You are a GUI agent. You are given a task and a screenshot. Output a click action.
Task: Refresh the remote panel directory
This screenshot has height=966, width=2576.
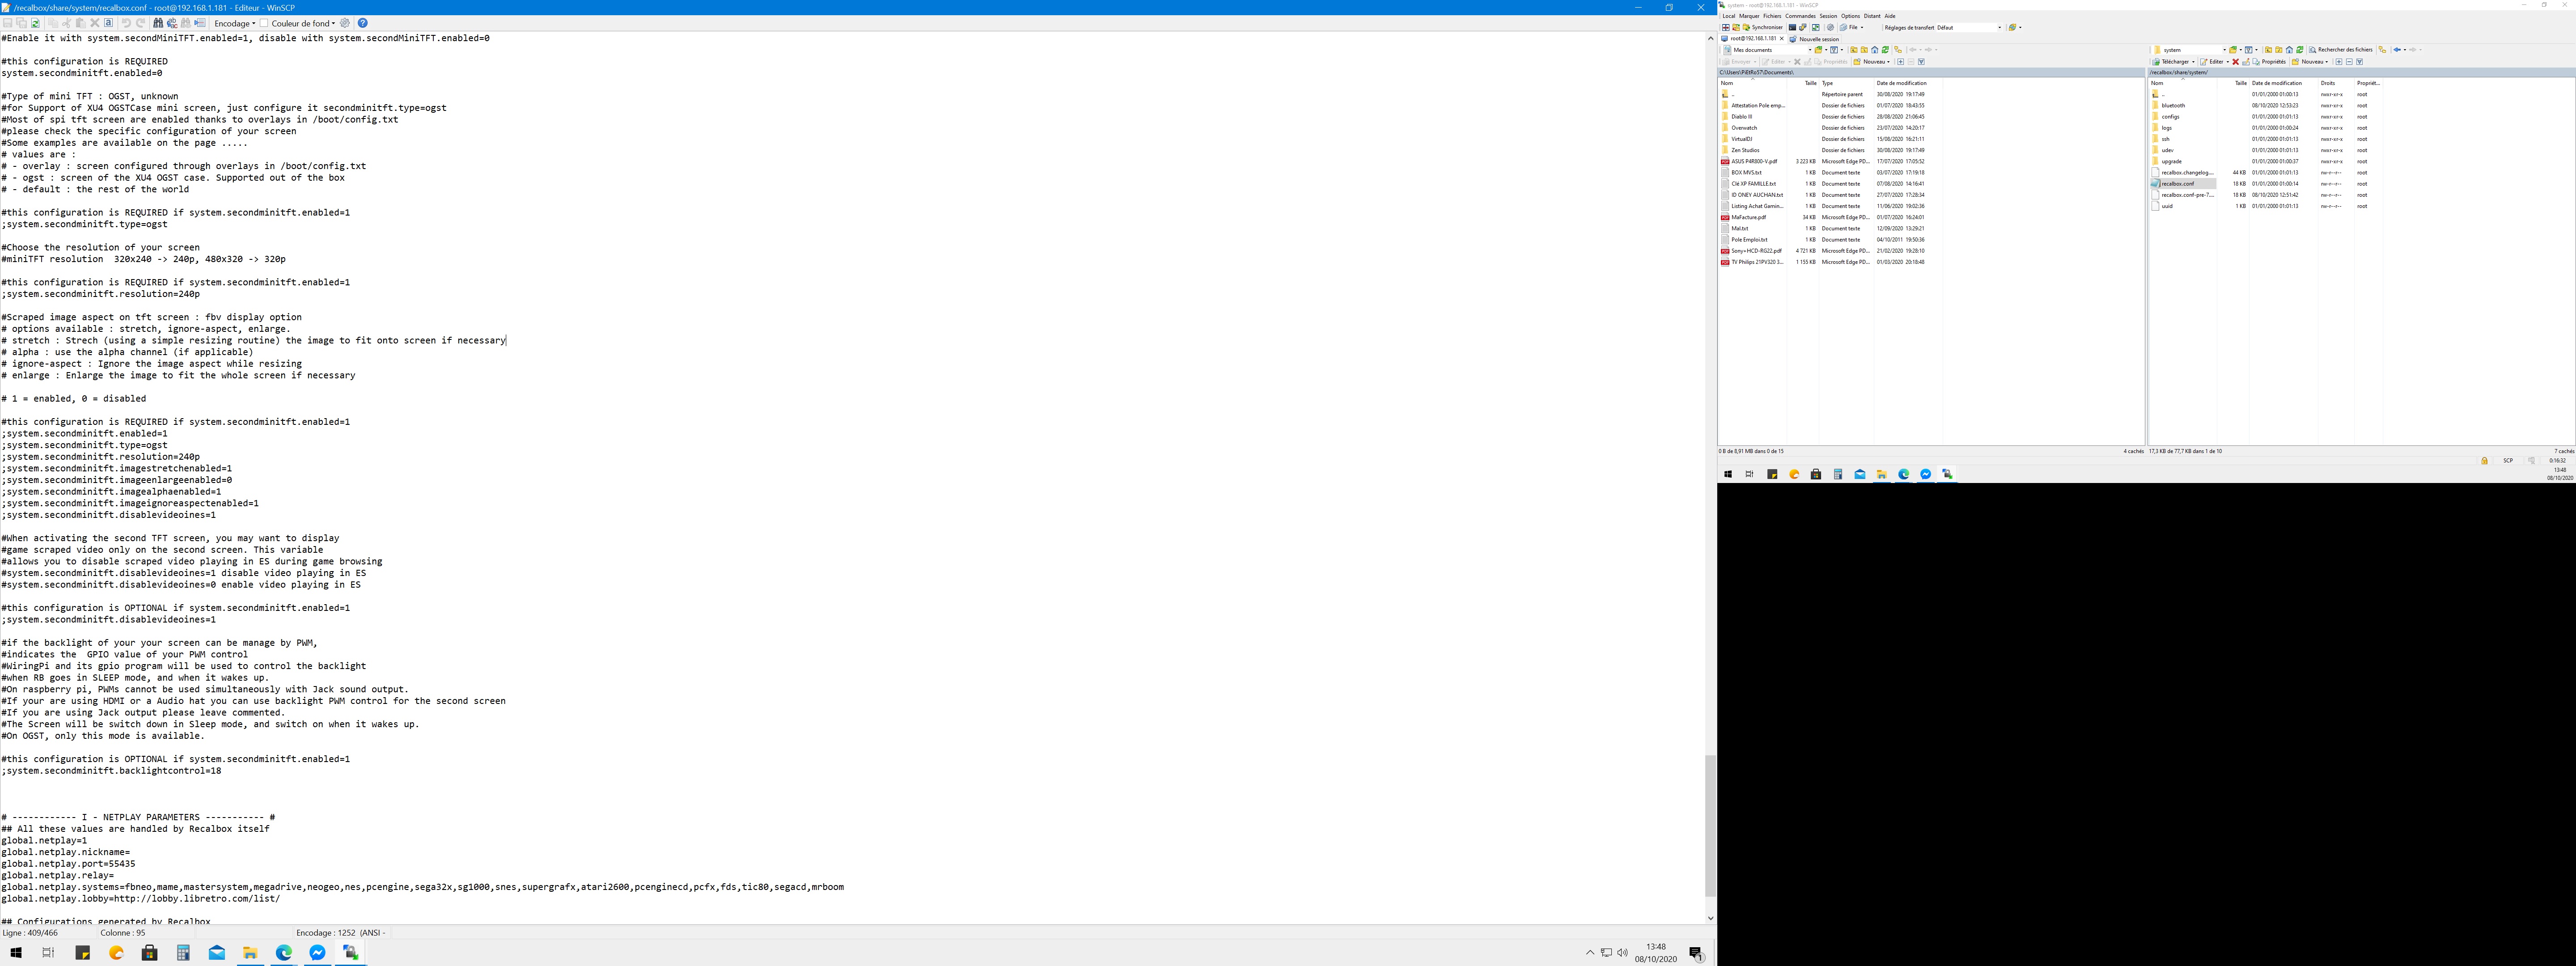point(2300,50)
